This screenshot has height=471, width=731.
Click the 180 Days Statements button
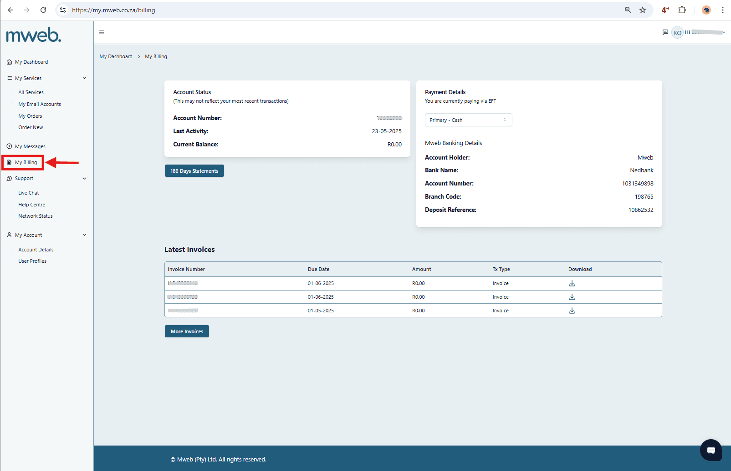[x=194, y=170]
